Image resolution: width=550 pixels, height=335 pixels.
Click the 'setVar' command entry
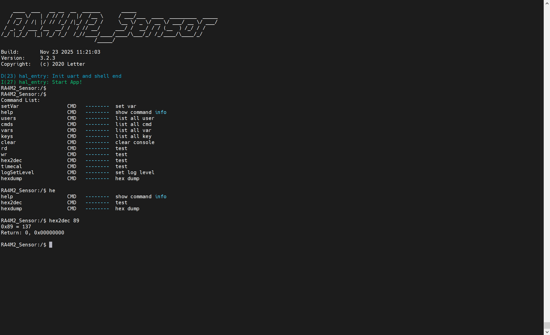click(10, 106)
